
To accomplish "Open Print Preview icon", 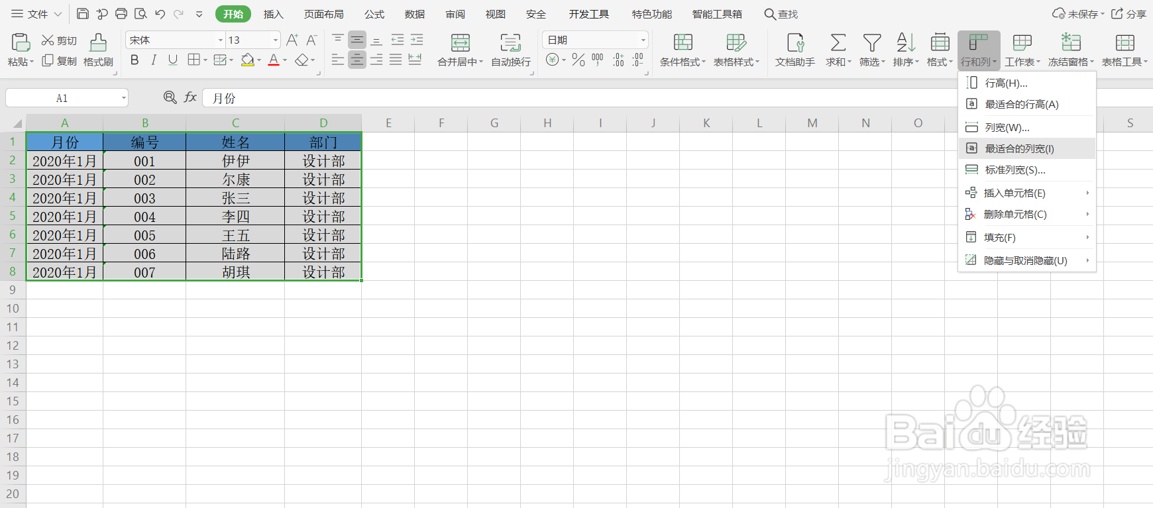I will click(x=140, y=14).
